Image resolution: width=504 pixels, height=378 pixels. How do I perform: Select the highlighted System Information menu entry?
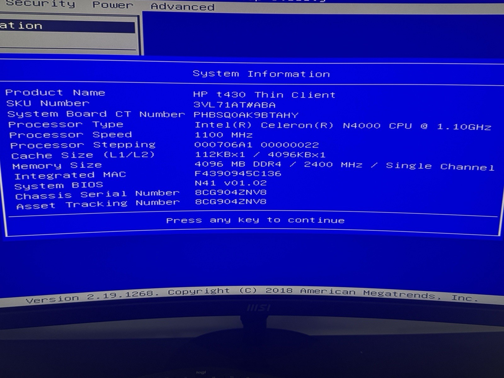(x=67, y=26)
